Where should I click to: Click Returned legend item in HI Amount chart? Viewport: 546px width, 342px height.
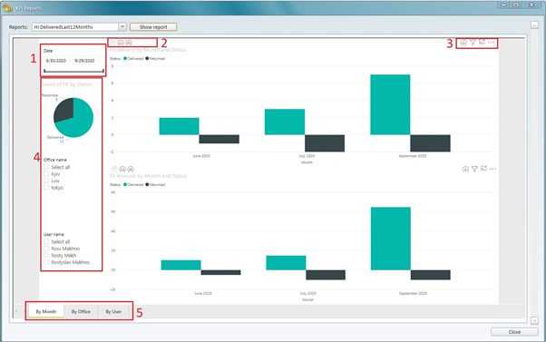click(155, 184)
